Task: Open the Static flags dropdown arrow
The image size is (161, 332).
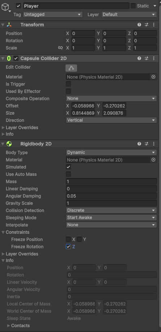Action: (x=154, y=6)
